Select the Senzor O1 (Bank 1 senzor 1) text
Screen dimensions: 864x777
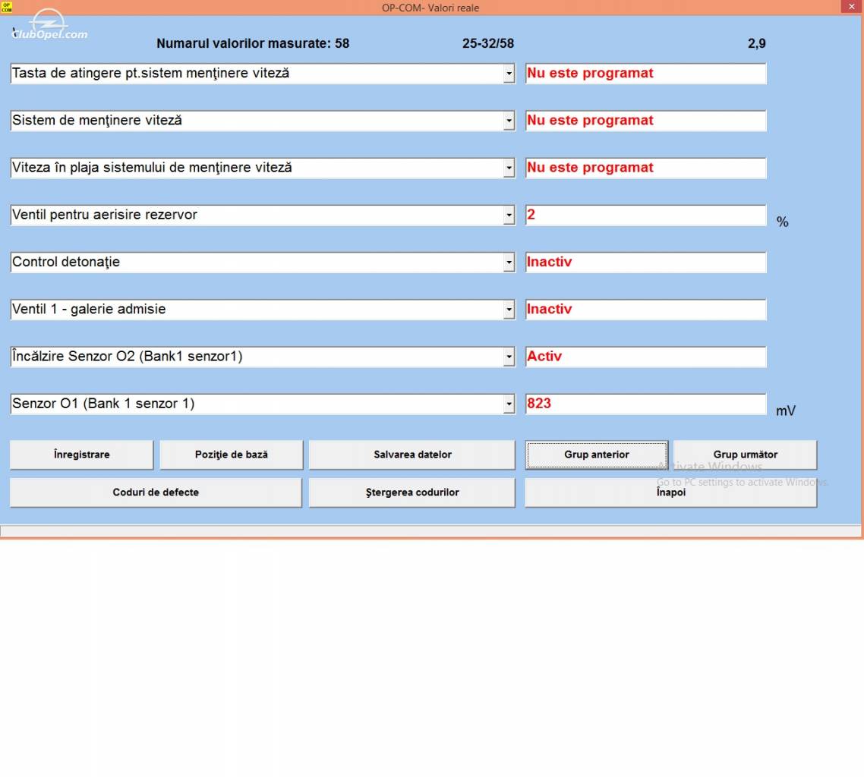[103, 404]
